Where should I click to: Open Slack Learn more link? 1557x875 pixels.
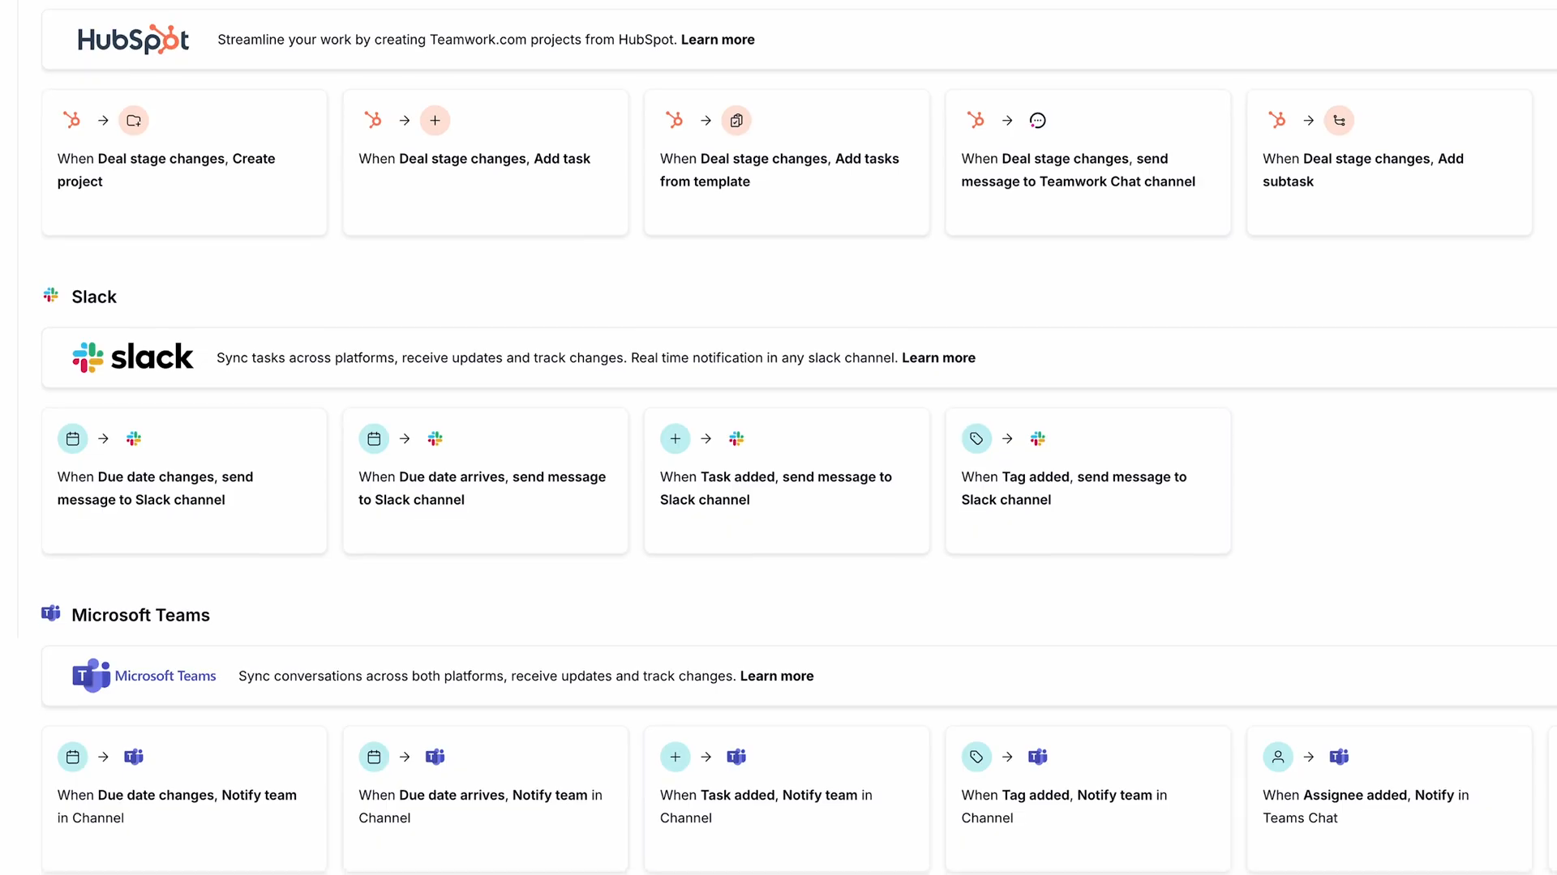[938, 358]
